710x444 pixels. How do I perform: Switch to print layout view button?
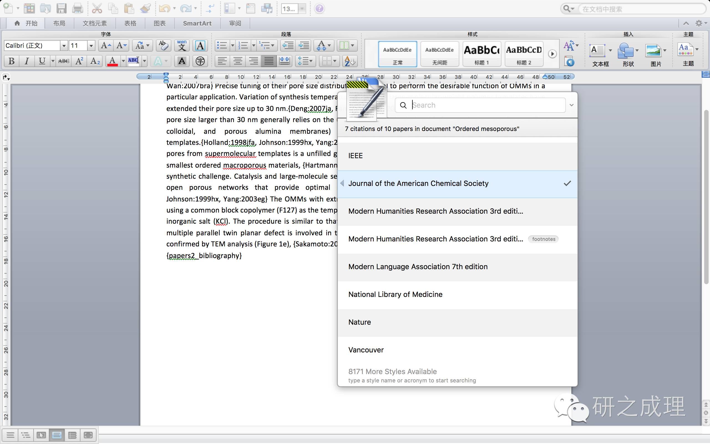[57, 435]
